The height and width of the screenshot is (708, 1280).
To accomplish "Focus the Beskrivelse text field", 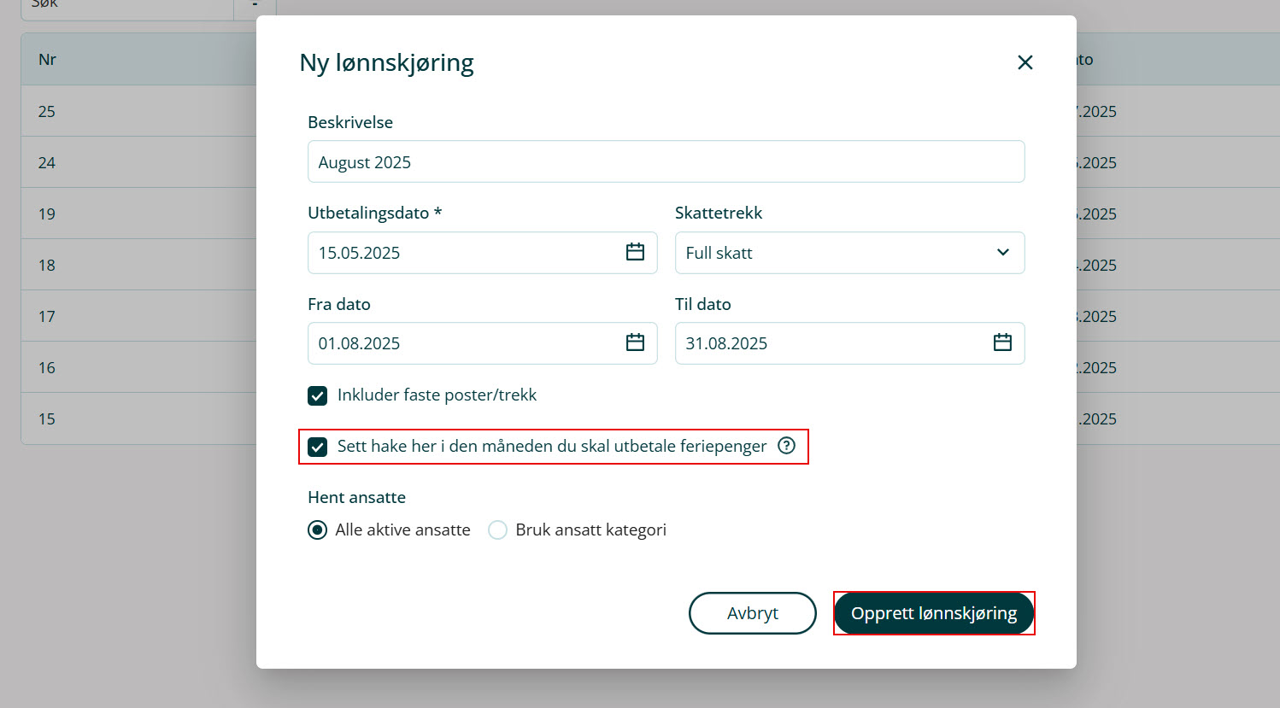I will [x=666, y=162].
